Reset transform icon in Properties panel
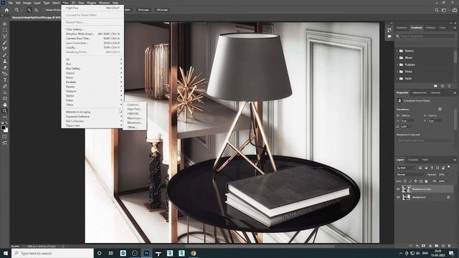Screen dimensions: 459x258 click(440, 109)
